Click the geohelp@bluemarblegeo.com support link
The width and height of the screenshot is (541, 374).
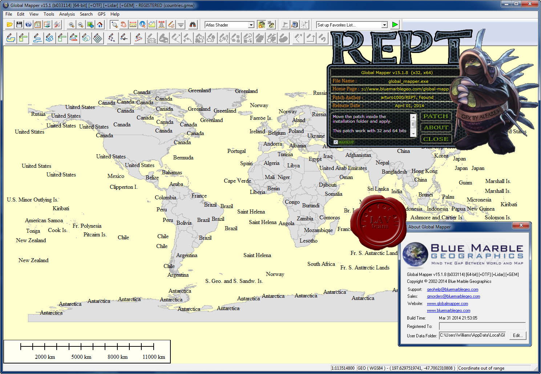point(452,289)
